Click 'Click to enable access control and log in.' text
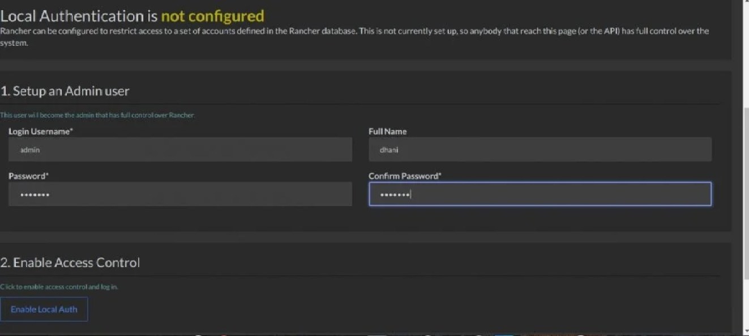 coord(59,287)
